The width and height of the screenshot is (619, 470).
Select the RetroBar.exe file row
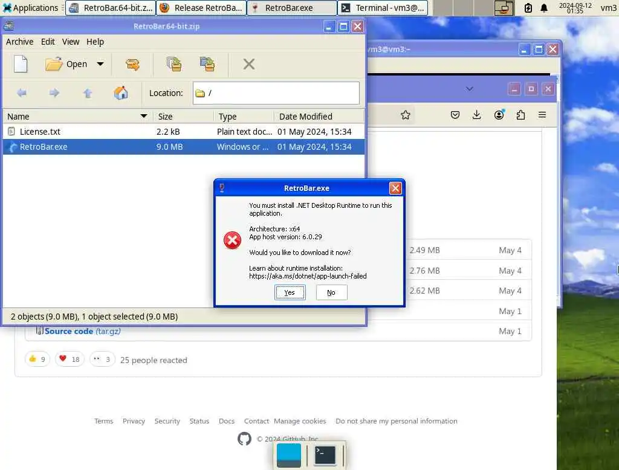184,147
